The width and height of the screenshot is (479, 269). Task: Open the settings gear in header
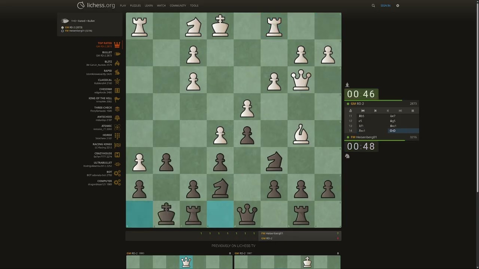pyautogui.click(x=397, y=6)
